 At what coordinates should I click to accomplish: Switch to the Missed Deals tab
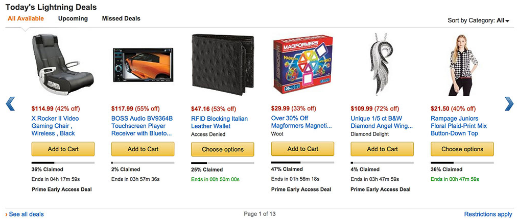pos(121,19)
